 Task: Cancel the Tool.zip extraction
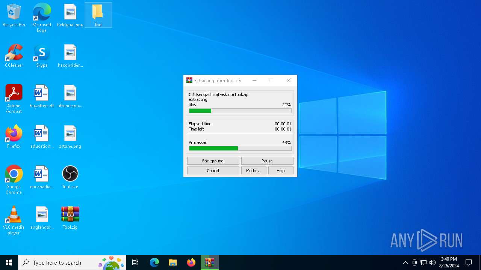(213, 171)
